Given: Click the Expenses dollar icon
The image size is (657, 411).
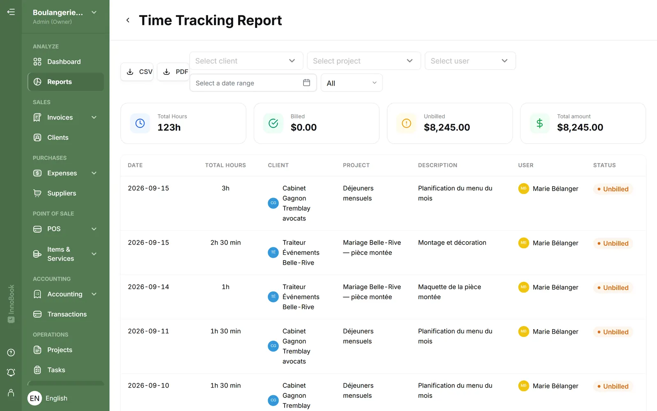Looking at the screenshot, I should tap(37, 173).
